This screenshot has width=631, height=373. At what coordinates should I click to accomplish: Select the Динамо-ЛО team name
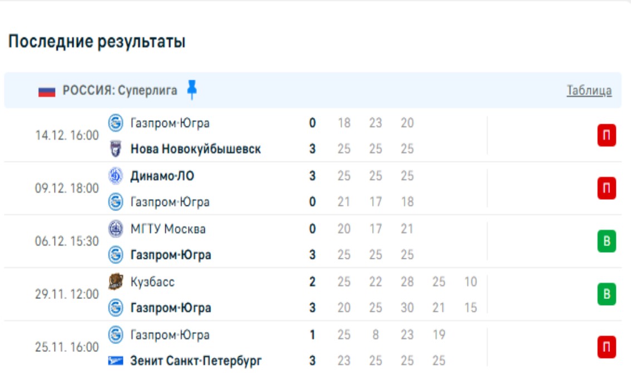click(162, 176)
